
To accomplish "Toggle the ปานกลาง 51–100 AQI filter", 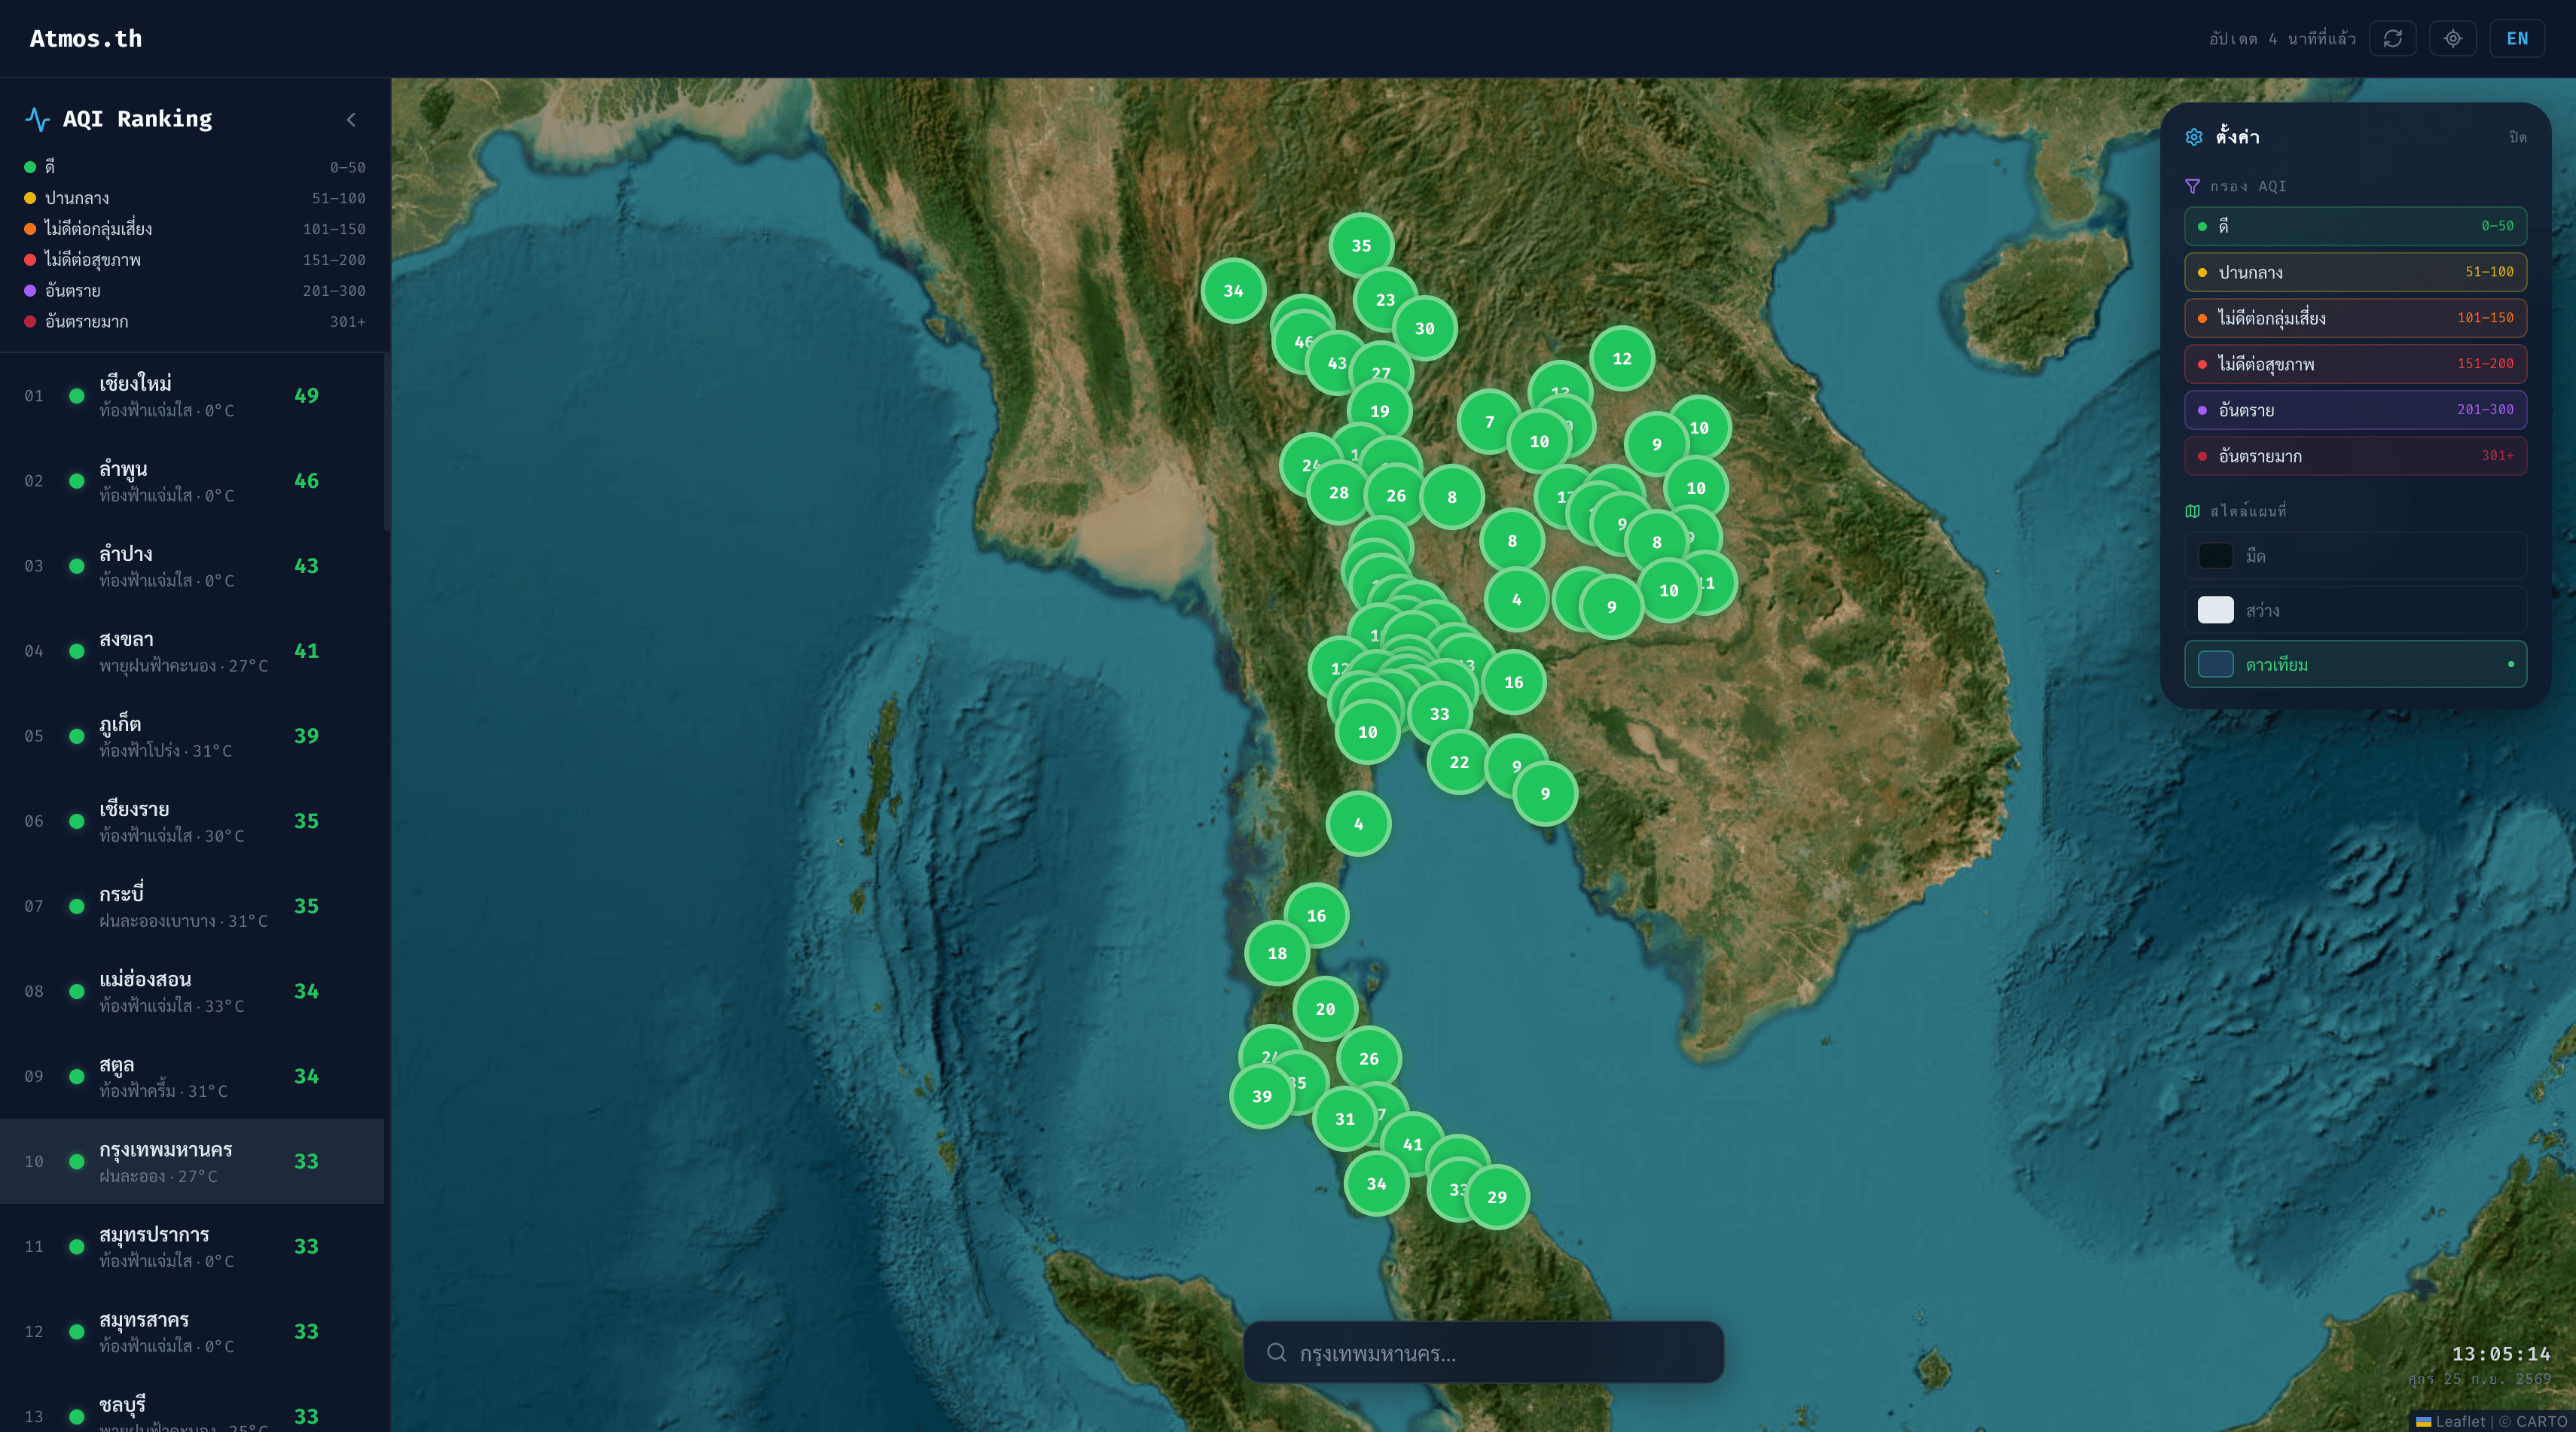I will (2355, 272).
